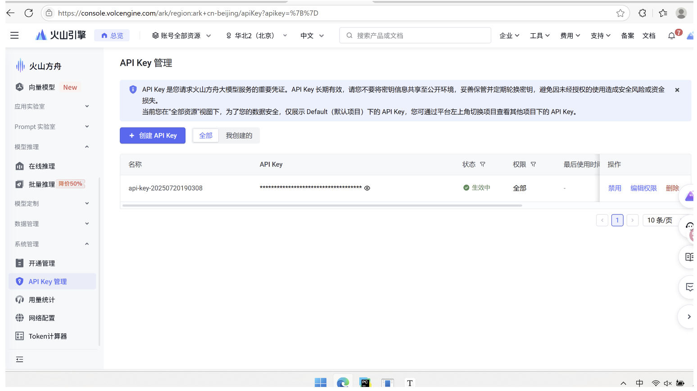Click the Volcengine 火山引擎 logo
The height and width of the screenshot is (391, 697).
(x=61, y=35)
